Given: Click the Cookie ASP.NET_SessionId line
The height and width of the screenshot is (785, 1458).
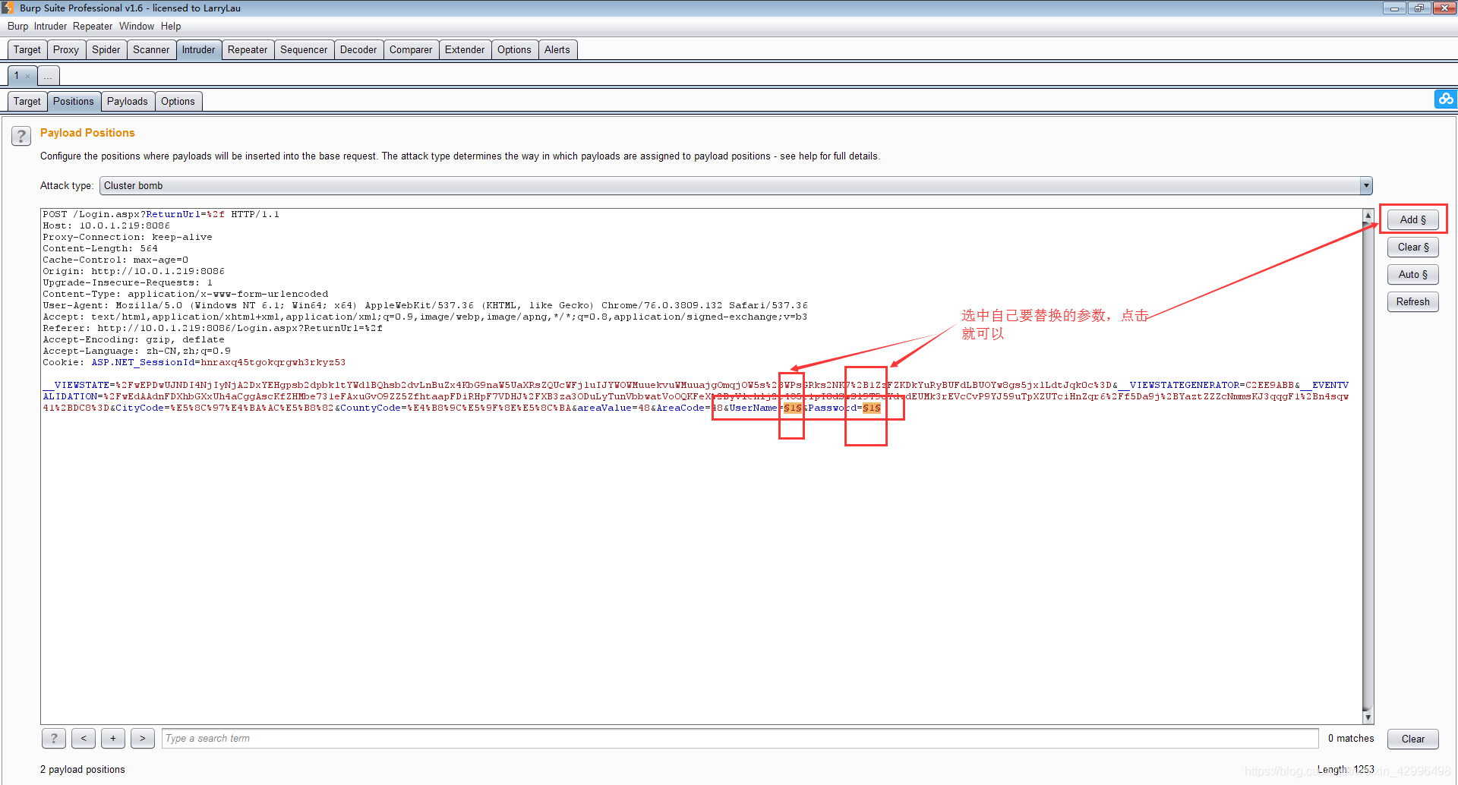Looking at the screenshot, I should 194,362.
